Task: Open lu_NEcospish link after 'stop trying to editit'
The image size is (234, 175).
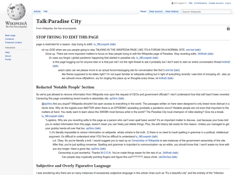Action: pos(101,45)
